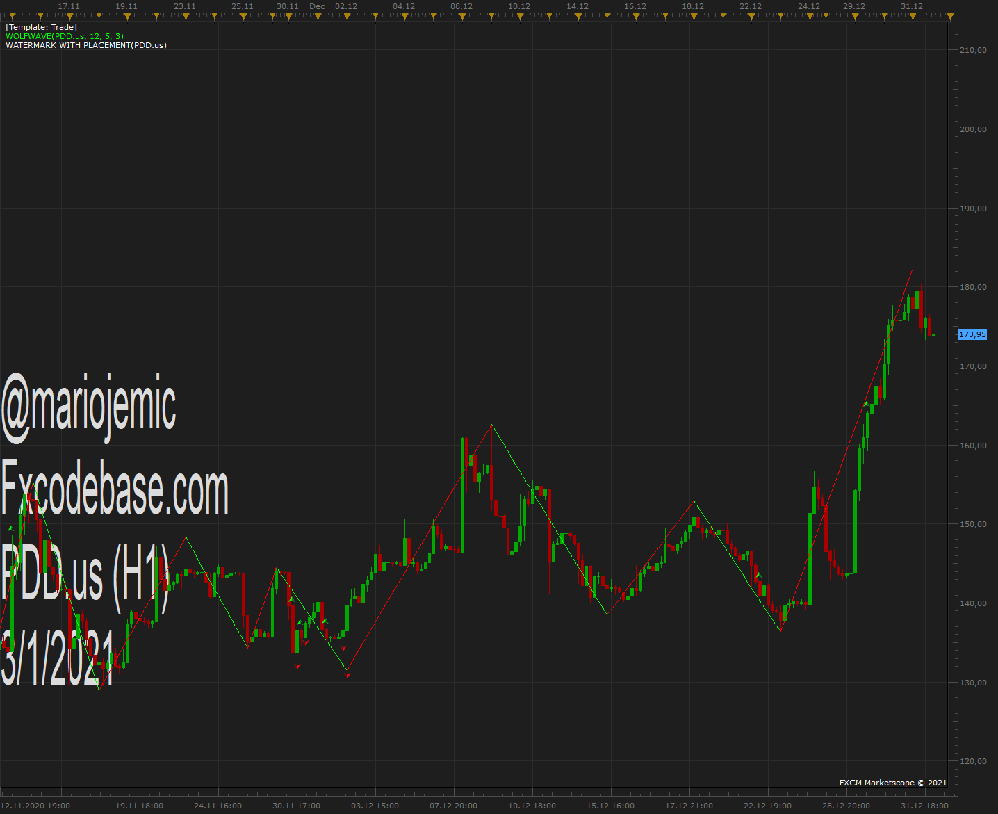The image size is (998, 814).
Task: Click the 19.11 18:00 bottom time label
Action: tap(140, 806)
